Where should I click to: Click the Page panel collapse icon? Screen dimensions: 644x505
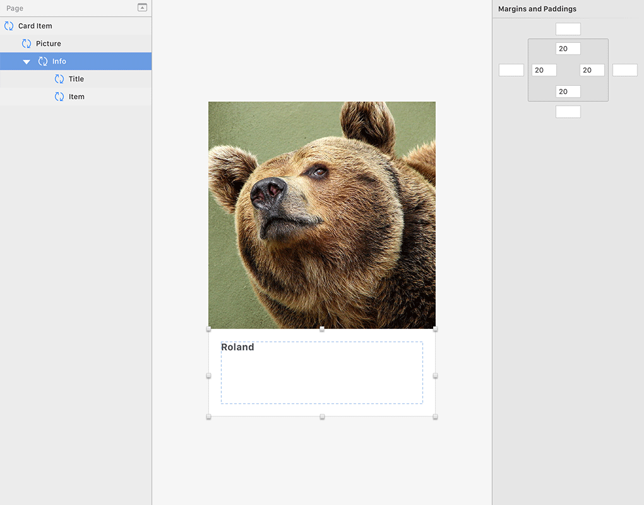coord(142,8)
